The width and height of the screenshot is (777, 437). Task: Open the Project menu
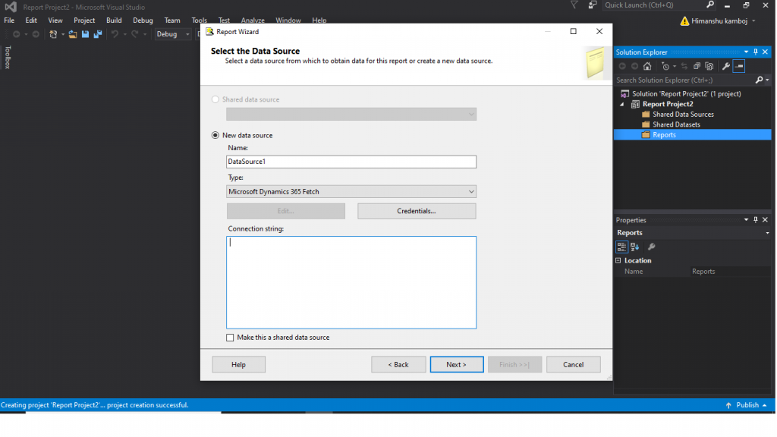pyautogui.click(x=84, y=20)
